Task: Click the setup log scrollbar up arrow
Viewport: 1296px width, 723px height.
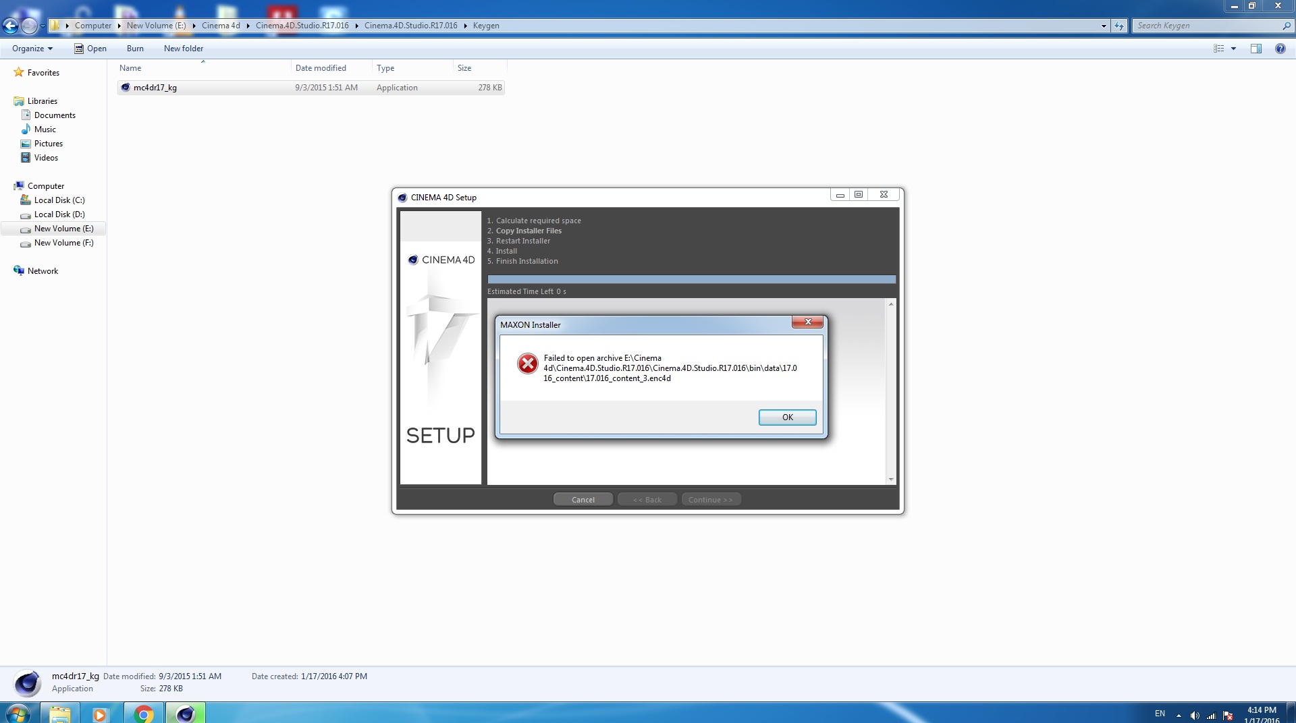Action: click(x=891, y=304)
